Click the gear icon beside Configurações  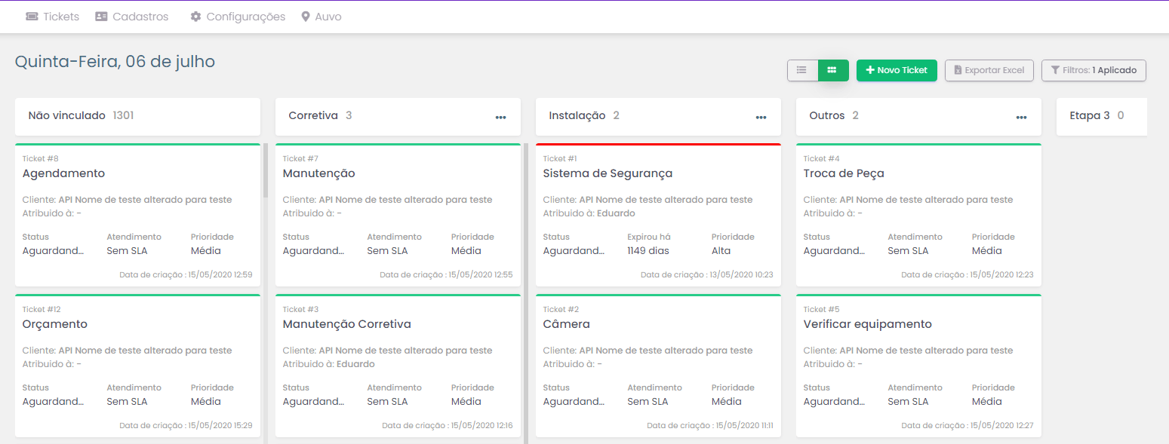[195, 17]
